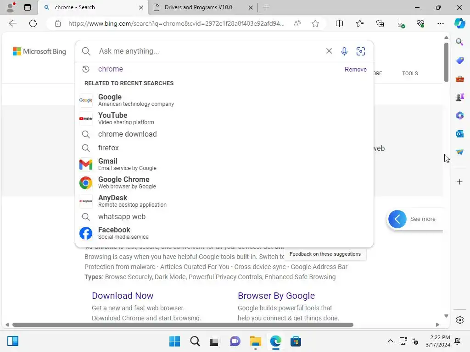Open the Collections icon
Viewport: 470px width, 352px height.
point(380,23)
